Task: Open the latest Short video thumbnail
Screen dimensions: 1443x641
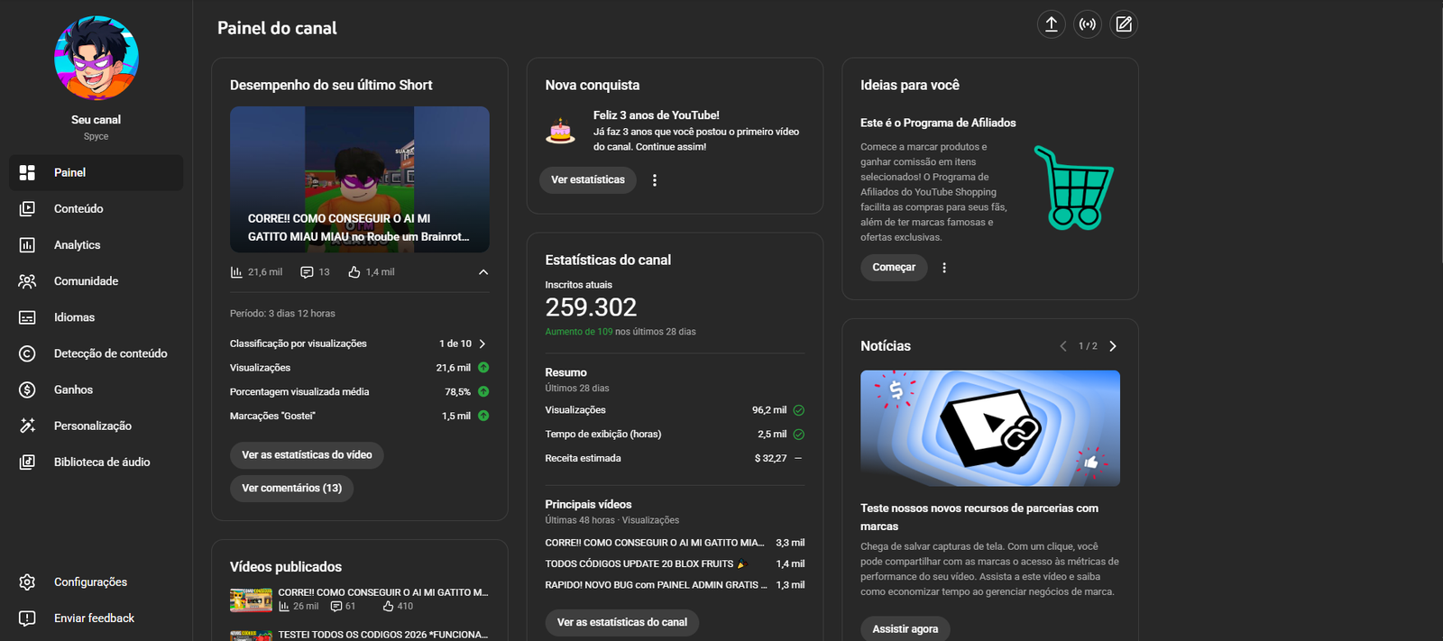Action: pos(359,179)
